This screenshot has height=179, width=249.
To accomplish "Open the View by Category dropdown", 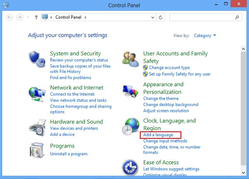I will click(205, 36).
